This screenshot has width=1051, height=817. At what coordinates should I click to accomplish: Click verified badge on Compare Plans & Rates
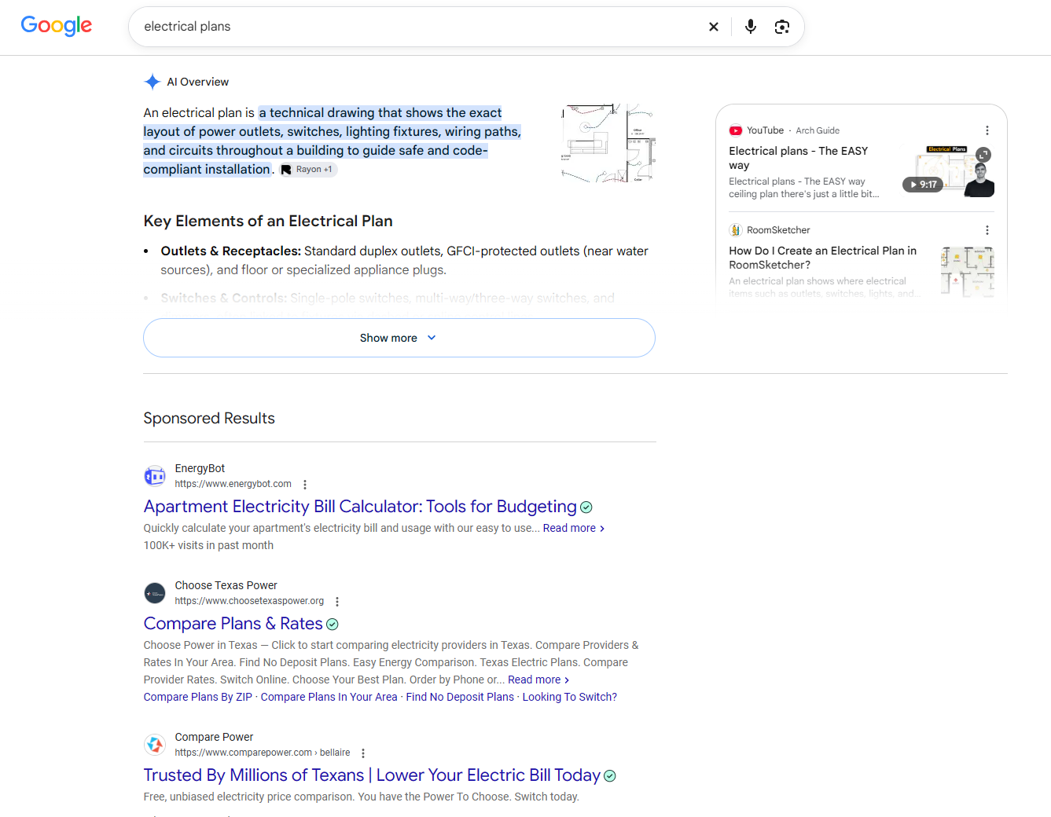[x=333, y=625]
